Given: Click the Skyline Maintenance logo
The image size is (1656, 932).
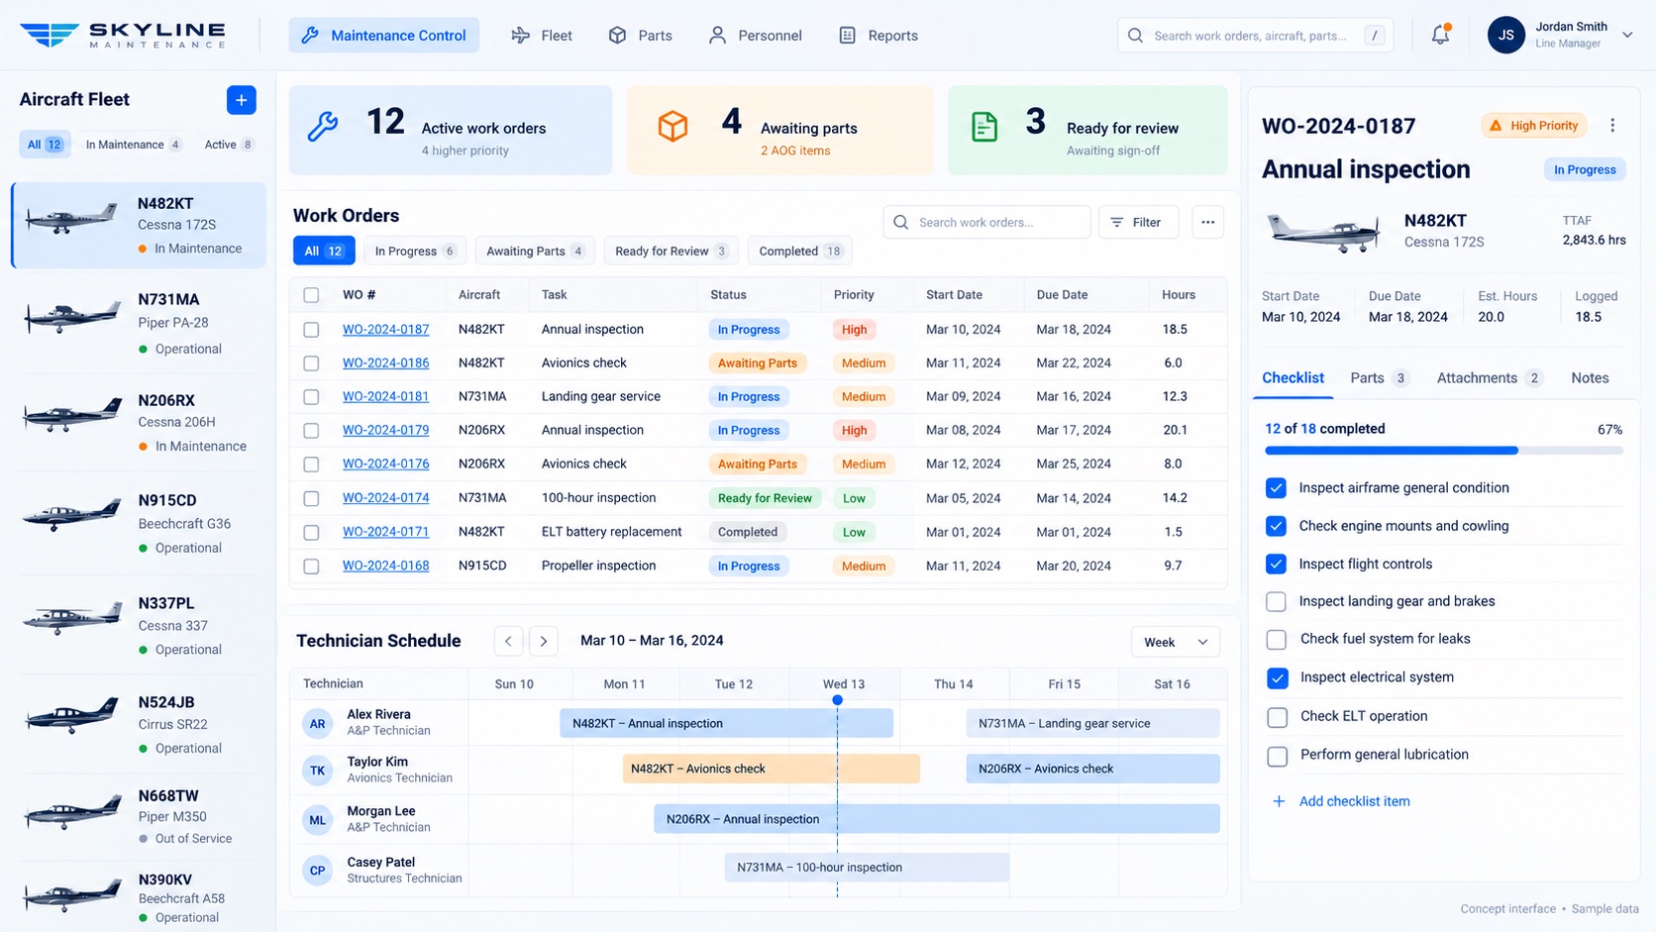Looking at the screenshot, I should 123,35.
